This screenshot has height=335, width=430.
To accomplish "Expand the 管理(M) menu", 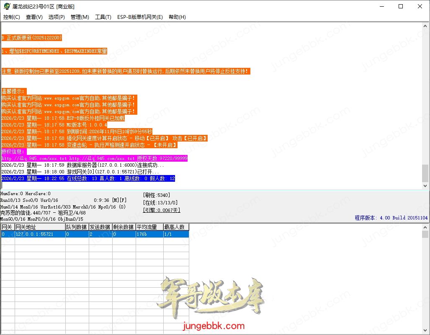I will [x=80, y=17].
